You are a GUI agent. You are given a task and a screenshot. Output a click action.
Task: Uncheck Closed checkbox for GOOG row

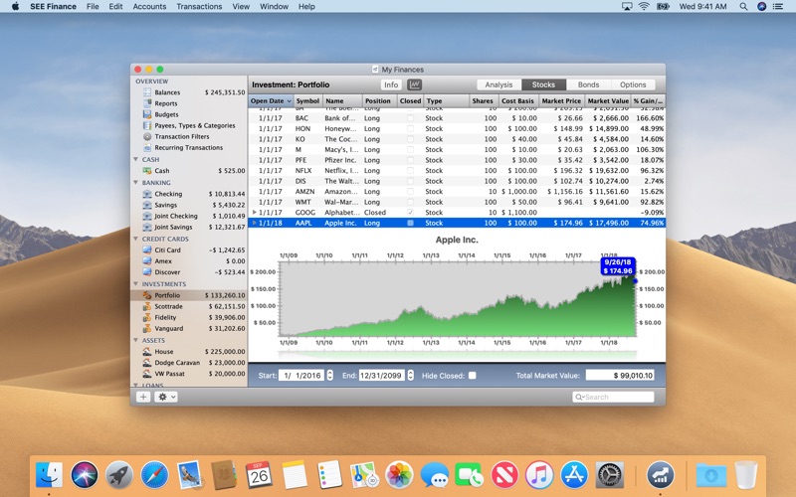[x=410, y=213]
